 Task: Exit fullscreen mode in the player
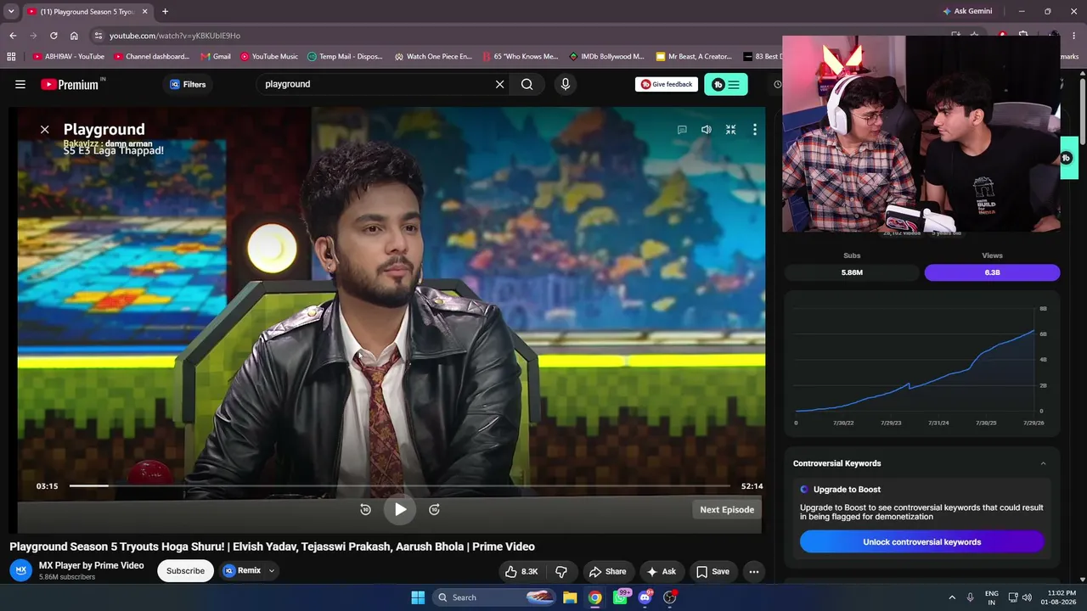click(730, 130)
